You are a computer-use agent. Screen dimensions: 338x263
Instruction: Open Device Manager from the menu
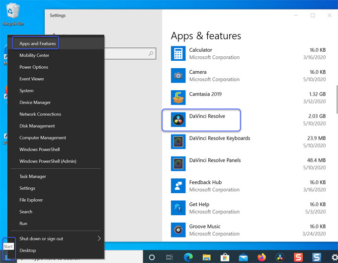[x=35, y=103]
